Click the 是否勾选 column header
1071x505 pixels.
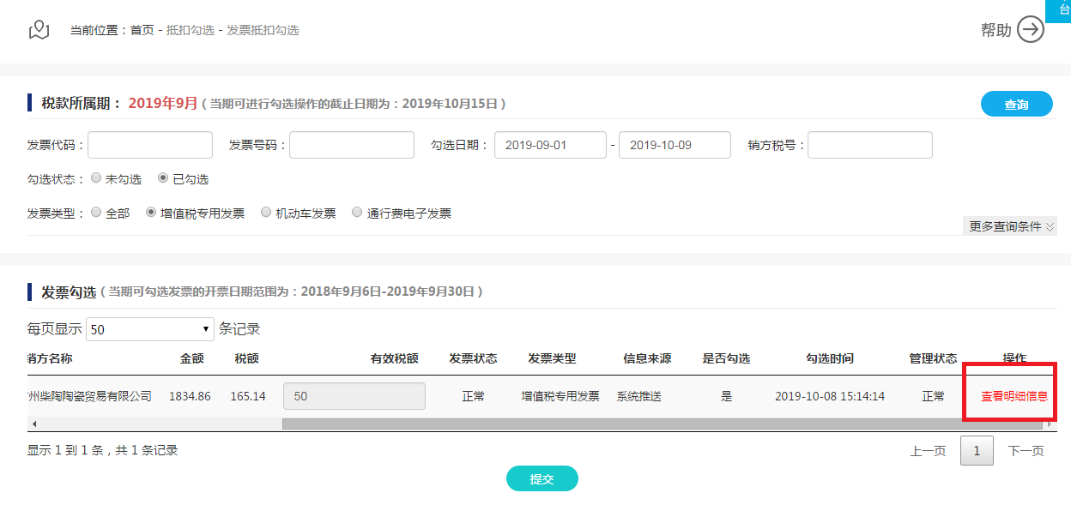point(726,358)
